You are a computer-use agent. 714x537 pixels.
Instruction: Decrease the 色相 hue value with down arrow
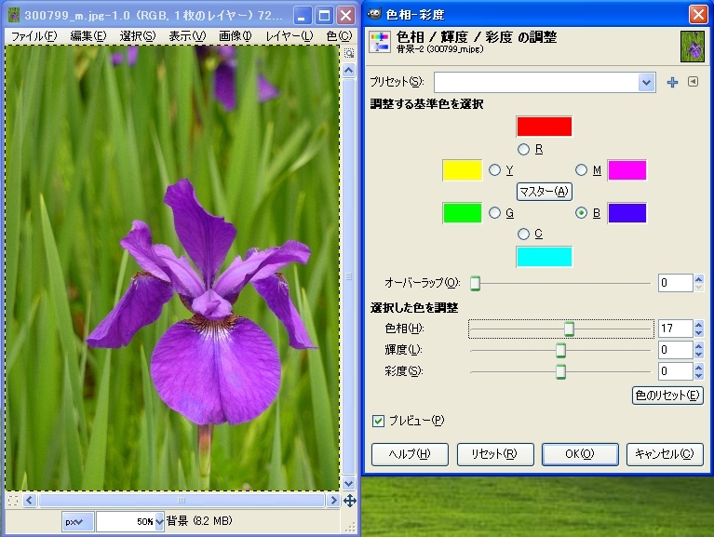[698, 332]
